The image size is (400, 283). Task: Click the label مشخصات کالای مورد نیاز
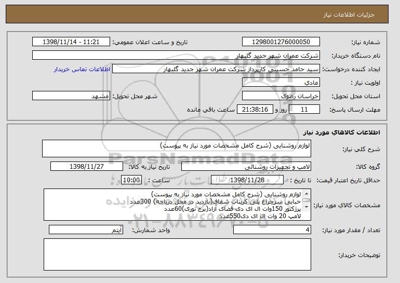click(x=347, y=206)
